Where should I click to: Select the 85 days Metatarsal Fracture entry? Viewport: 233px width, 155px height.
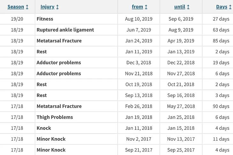221,41
